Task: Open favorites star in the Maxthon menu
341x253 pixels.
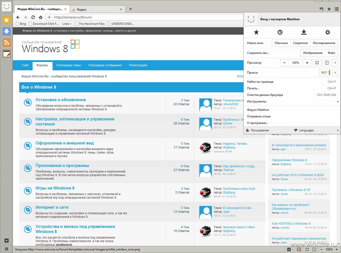Action: 256,32
